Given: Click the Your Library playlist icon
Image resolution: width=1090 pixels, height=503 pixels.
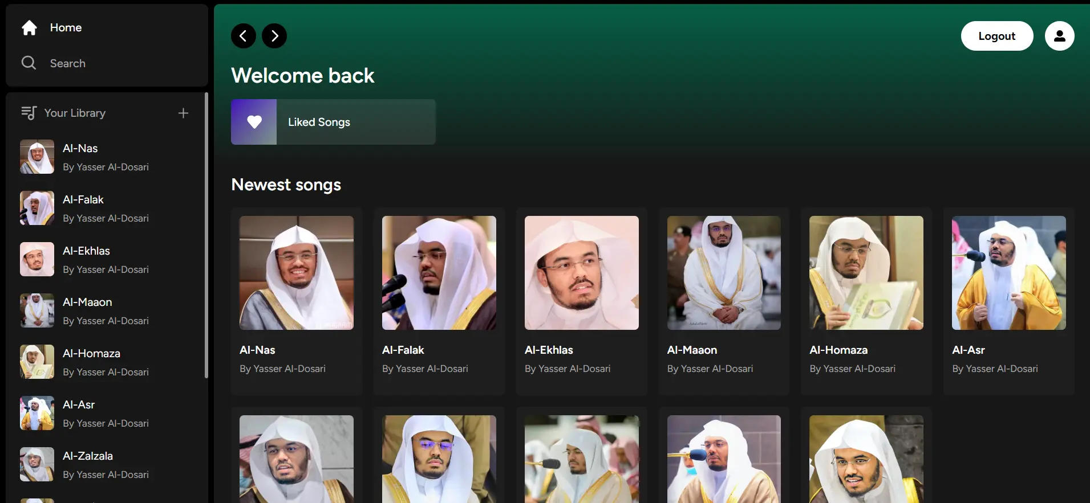Looking at the screenshot, I should (x=29, y=113).
